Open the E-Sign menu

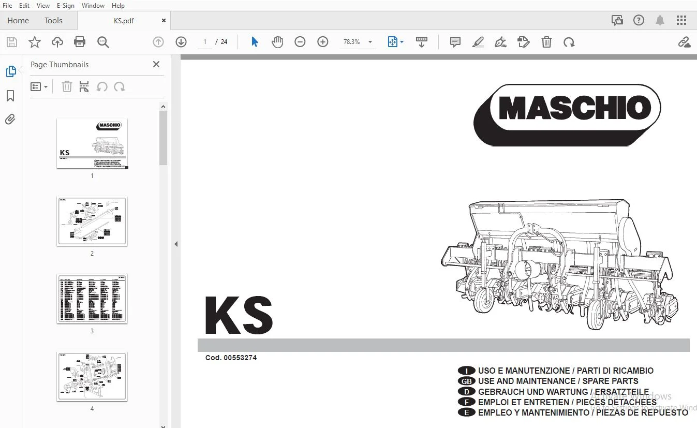tap(66, 6)
